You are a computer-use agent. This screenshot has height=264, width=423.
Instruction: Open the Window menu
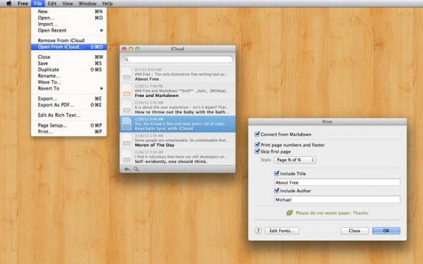pos(87,4)
